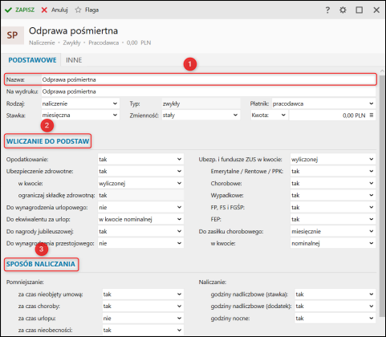Screen dimensions: 386x337
Task: Open the Płatnik pracodawca dropdown
Action: coord(323,104)
